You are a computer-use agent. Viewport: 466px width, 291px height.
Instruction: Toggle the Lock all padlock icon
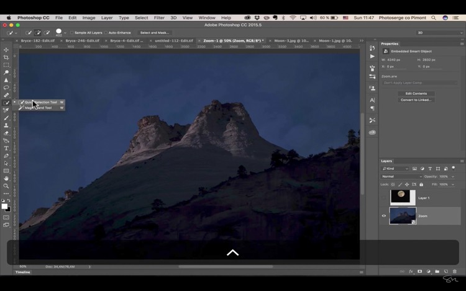click(x=421, y=184)
